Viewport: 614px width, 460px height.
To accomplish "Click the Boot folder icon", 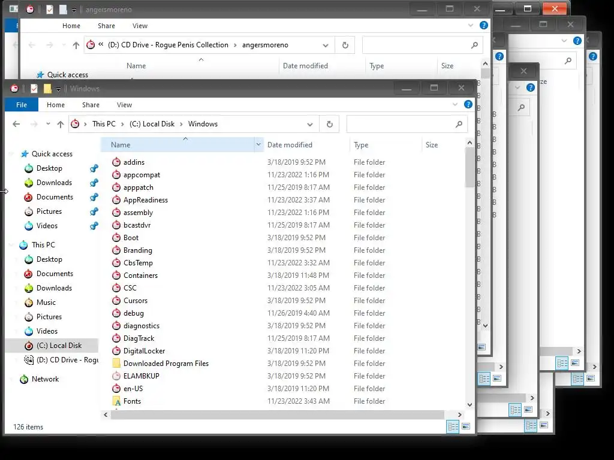I will coord(116,237).
